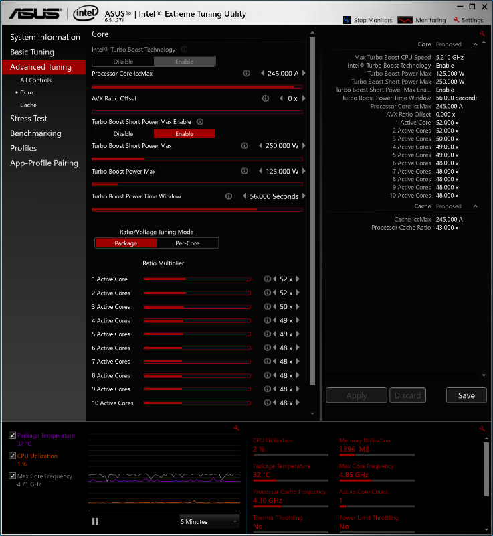Increase Turbo Boost Power Max value
The image size is (493, 536).
coord(304,171)
